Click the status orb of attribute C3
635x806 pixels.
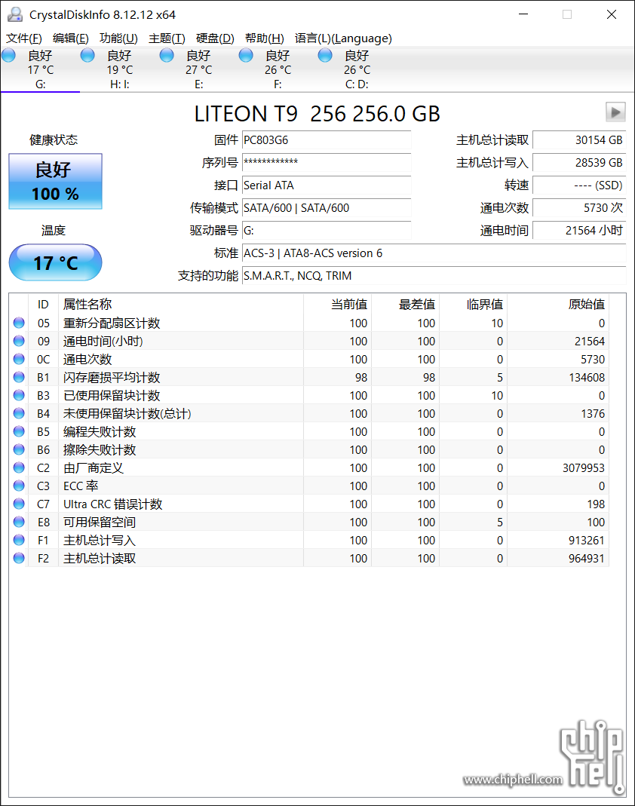[x=19, y=486]
